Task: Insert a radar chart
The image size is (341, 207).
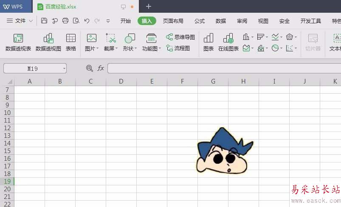Action: (290, 37)
